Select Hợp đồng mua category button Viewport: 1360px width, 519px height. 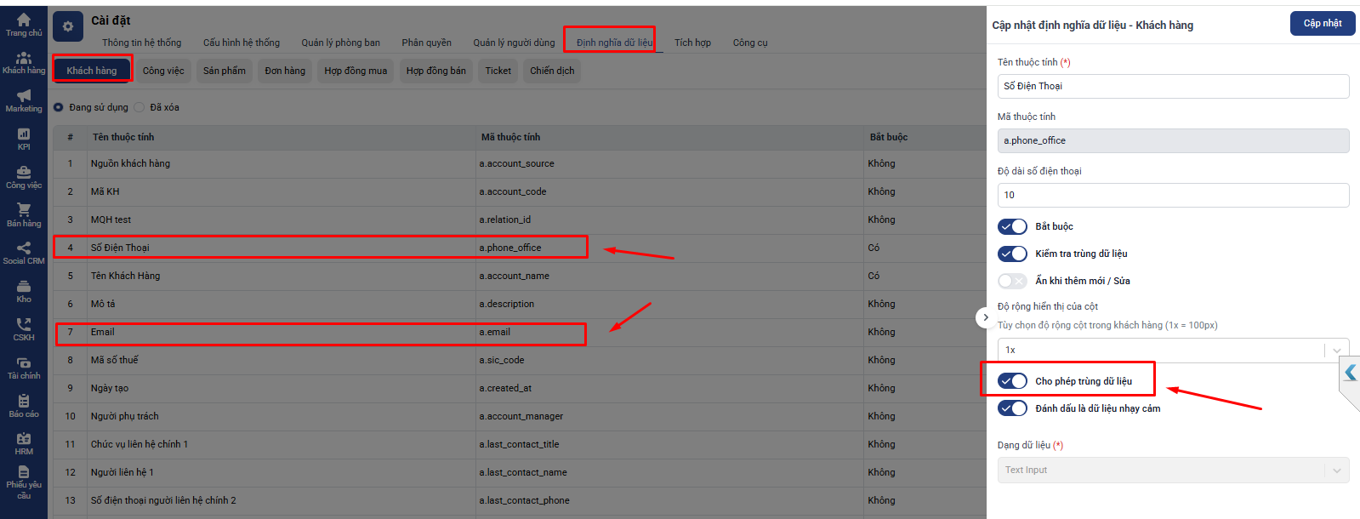356,71
